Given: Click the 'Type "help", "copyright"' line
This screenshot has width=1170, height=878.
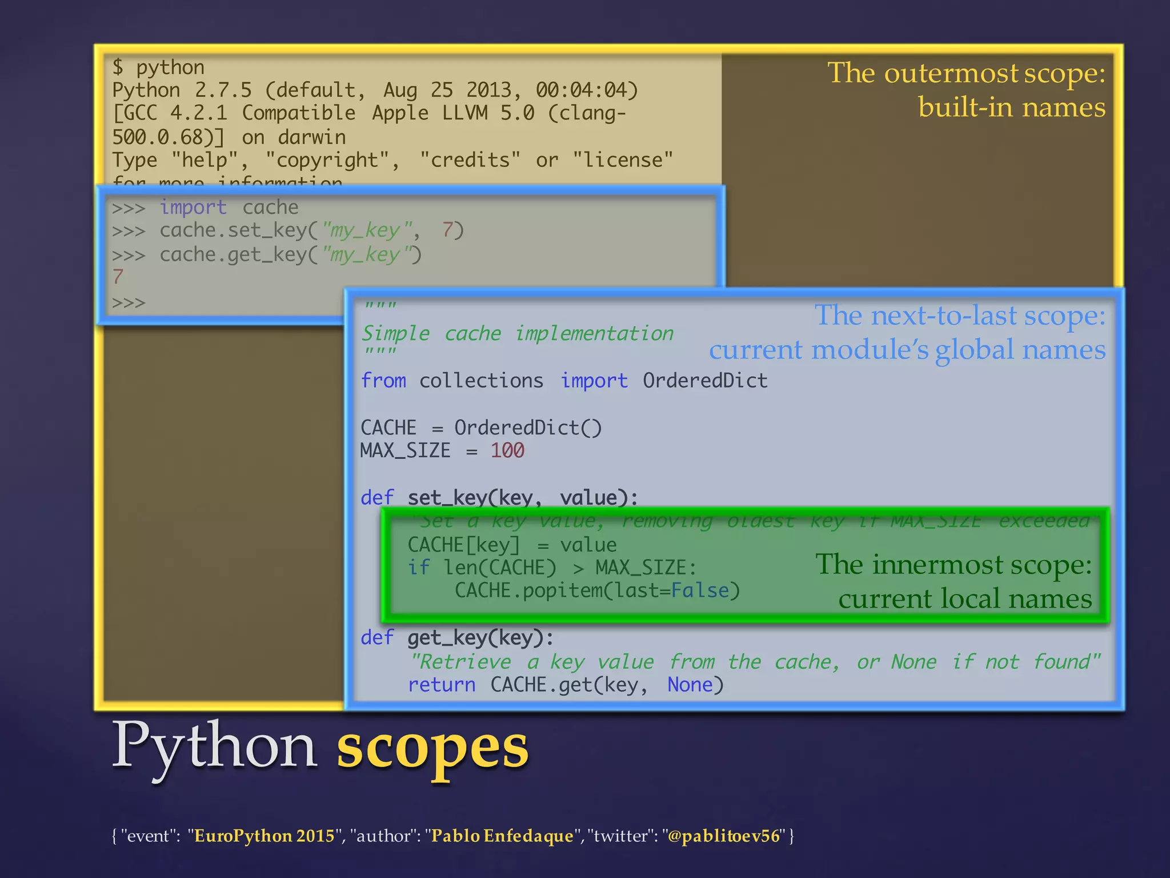Looking at the screenshot, I should pos(392,160).
